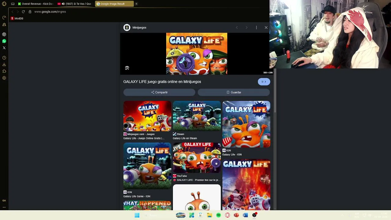
Task: Open the Settings gear in the sidebar
Action: tap(4, 78)
